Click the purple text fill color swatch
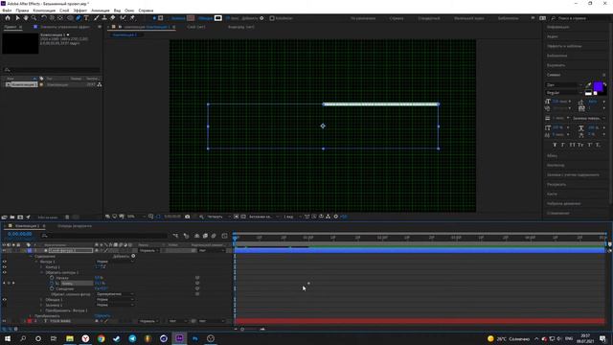This screenshot has width=613, height=345. 598,86
